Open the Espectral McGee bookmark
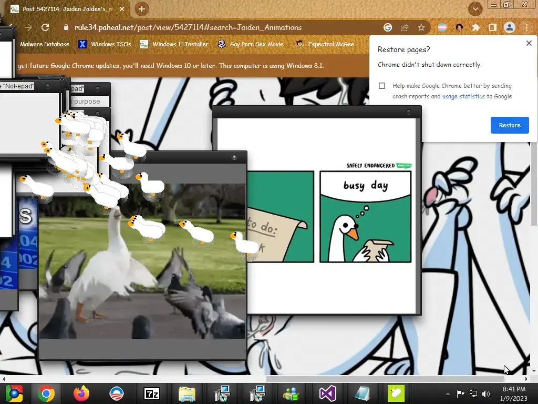 pyautogui.click(x=325, y=44)
